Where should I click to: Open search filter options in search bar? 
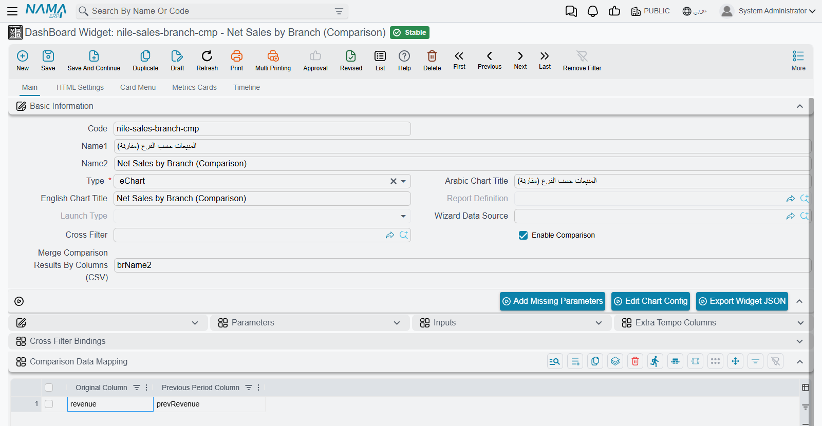339,11
